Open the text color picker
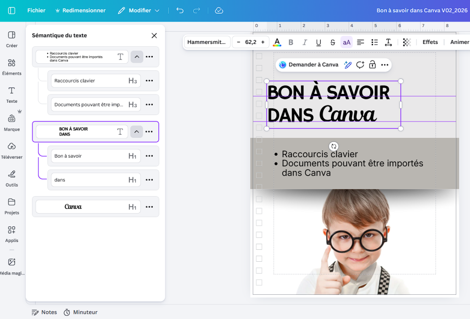The height and width of the screenshot is (319, 470). point(277,42)
